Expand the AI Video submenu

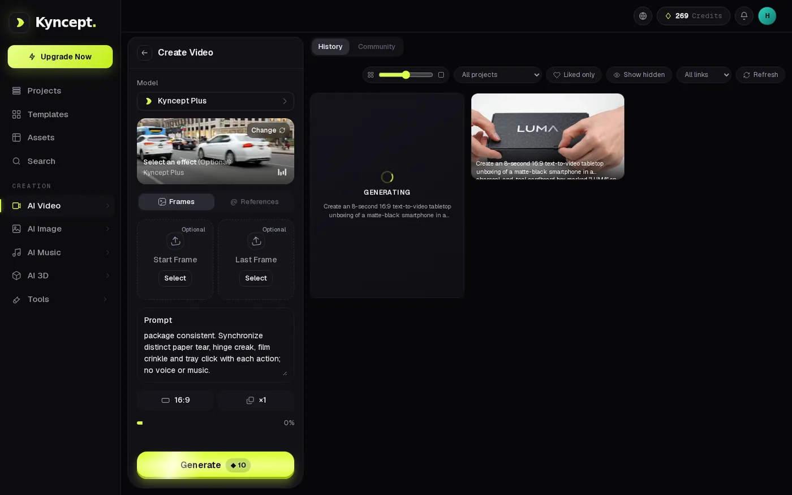(107, 206)
